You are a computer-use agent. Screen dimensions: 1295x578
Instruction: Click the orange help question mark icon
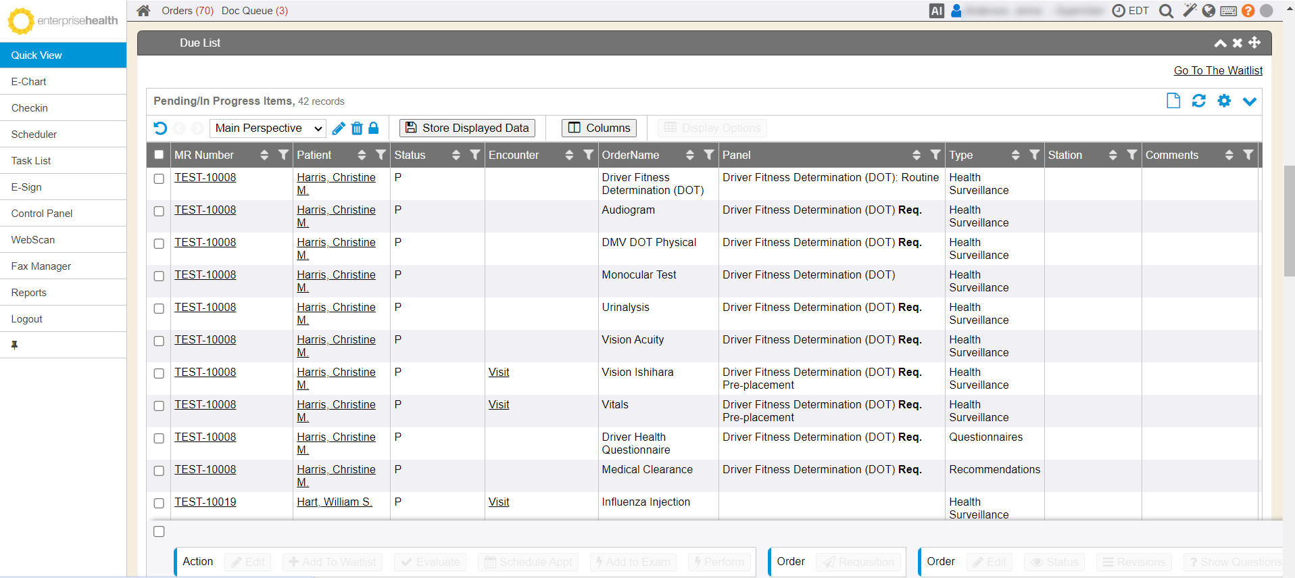pos(1248,11)
